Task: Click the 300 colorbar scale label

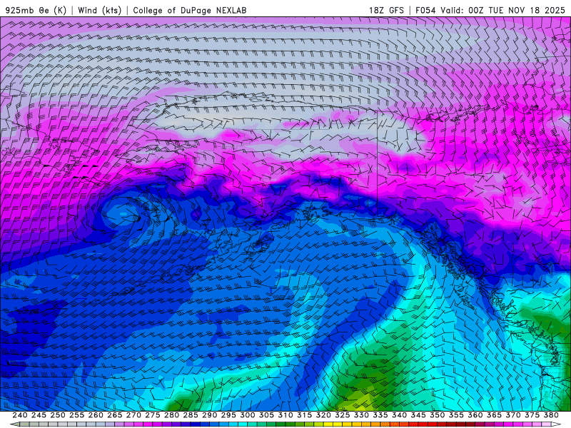Action: (x=247, y=415)
